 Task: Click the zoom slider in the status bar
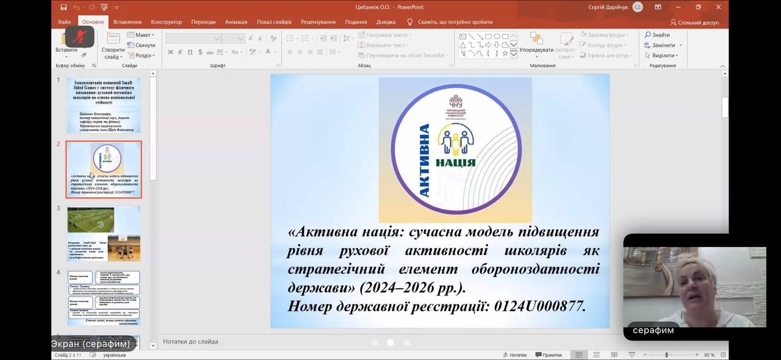(672, 355)
